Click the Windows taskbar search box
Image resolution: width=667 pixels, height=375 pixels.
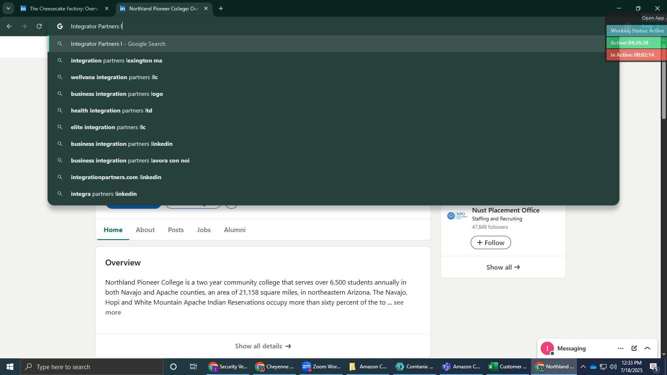click(x=92, y=367)
